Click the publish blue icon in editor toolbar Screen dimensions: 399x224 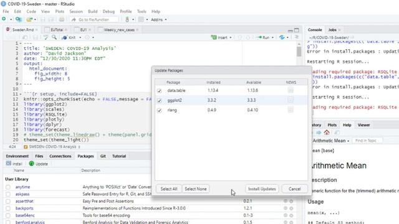click(282, 37)
